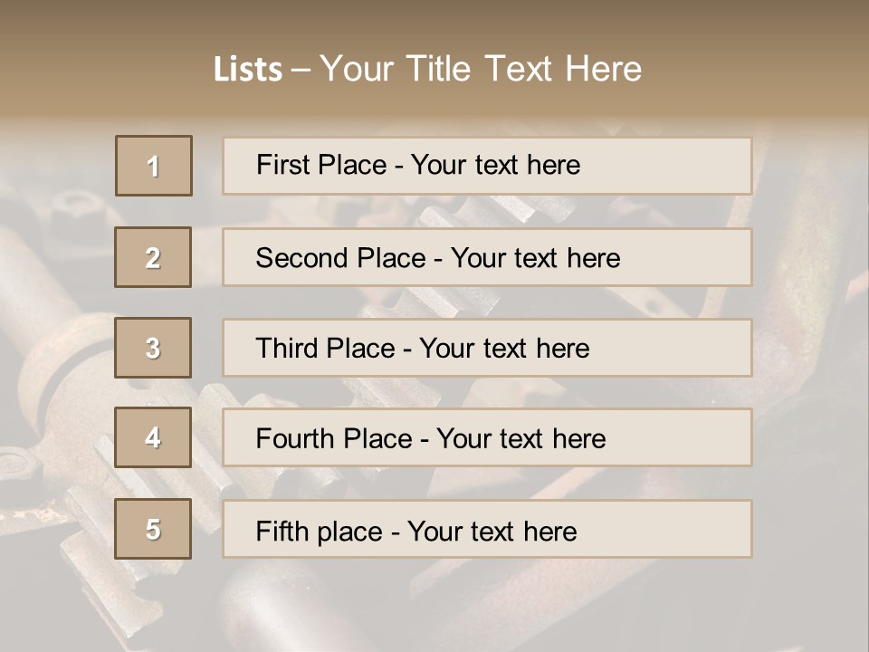Image resolution: width=869 pixels, height=652 pixels.
Task: Click 'Your Title Text Here' in the title
Action: pyautogui.click(x=481, y=69)
